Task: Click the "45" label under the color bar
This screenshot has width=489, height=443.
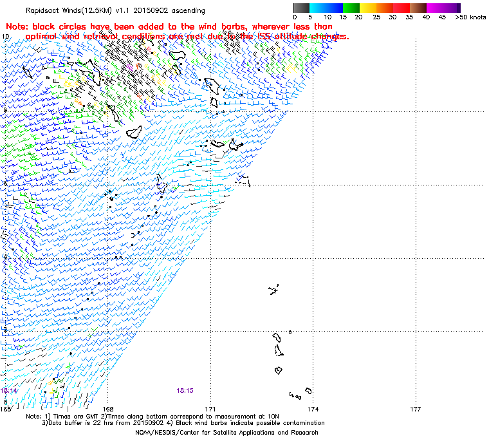Action: pyautogui.click(x=442, y=17)
